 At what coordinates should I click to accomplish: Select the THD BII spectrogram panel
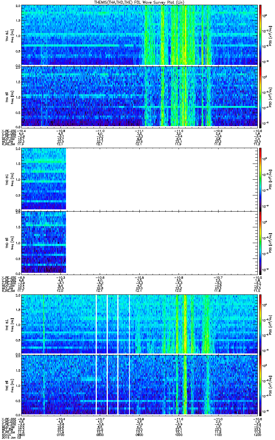point(139,242)
